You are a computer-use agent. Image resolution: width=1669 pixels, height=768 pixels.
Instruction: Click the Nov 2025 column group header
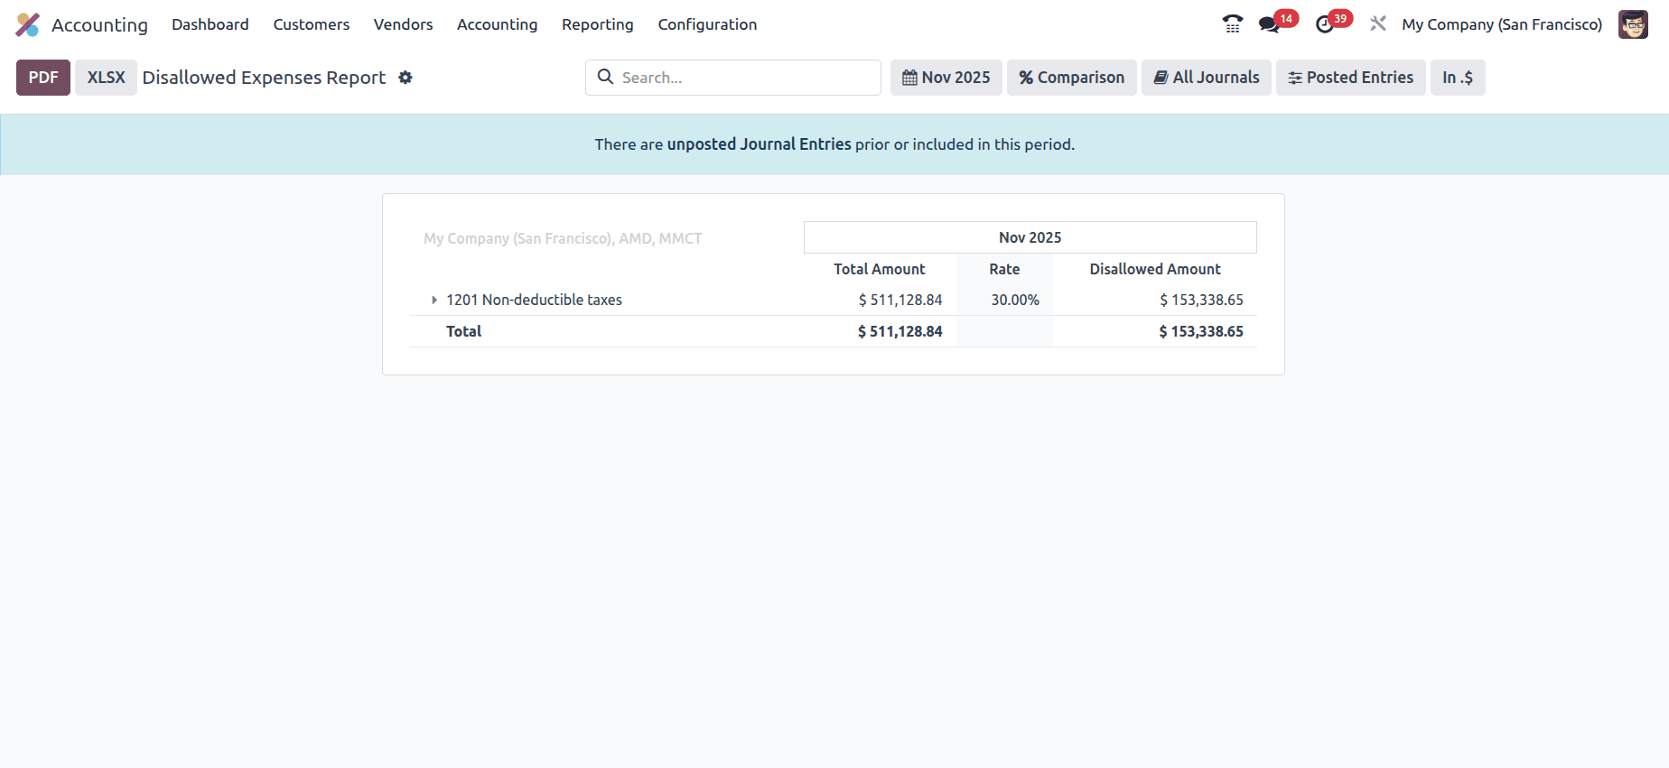(1030, 237)
